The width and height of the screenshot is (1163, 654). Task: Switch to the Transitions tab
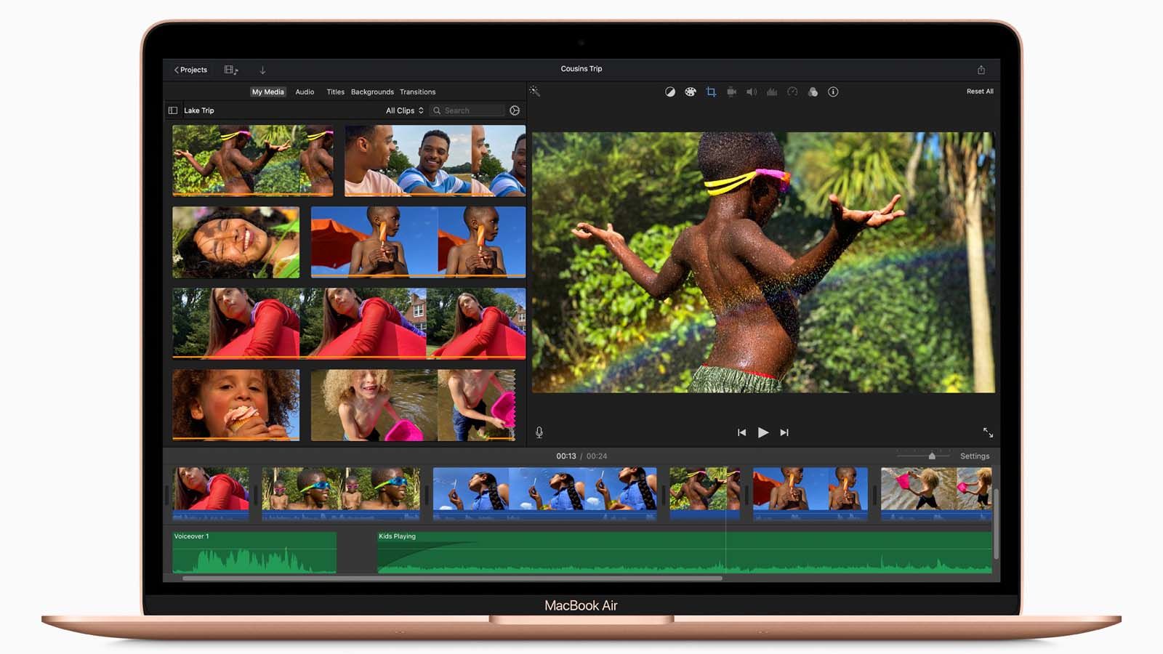417,92
